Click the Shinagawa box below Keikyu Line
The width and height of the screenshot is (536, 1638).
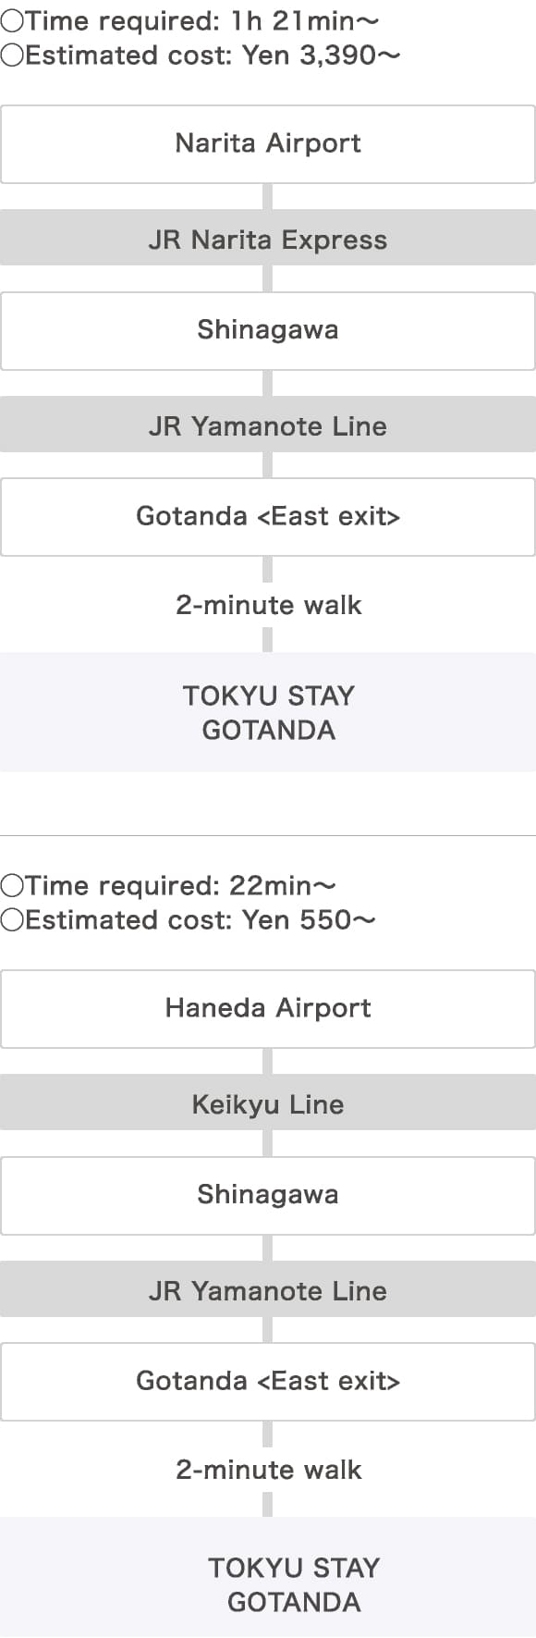pyautogui.click(x=268, y=1196)
